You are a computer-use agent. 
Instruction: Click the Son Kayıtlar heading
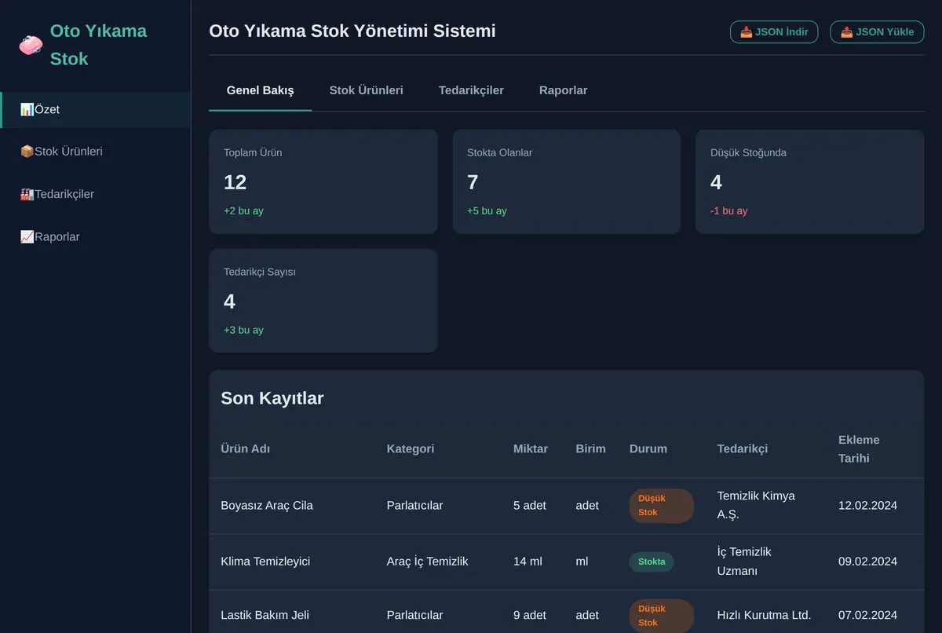[272, 398]
